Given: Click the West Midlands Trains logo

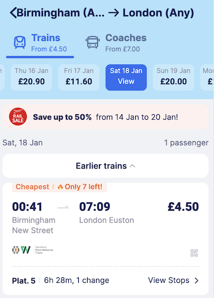Looking at the screenshot, I should 32,250.
